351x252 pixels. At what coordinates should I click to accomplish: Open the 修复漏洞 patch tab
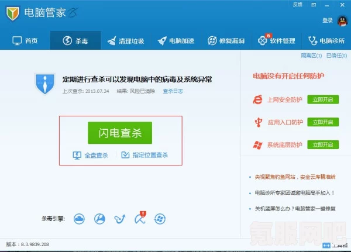[x=226, y=41]
